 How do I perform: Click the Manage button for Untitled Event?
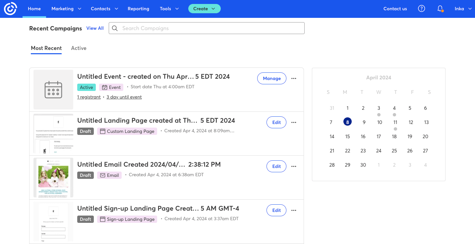[x=272, y=78]
